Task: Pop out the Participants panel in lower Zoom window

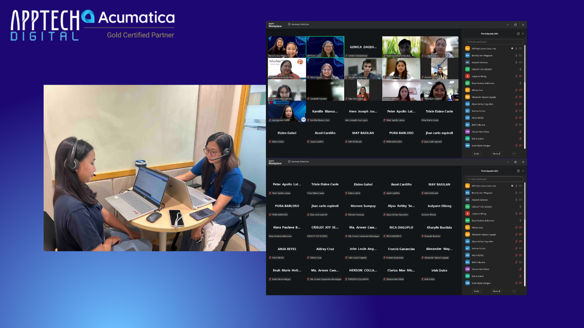Action: point(518,171)
